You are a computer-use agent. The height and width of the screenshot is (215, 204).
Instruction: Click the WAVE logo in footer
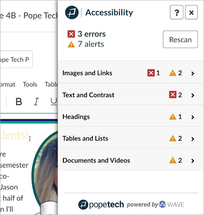(x=172, y=205)
